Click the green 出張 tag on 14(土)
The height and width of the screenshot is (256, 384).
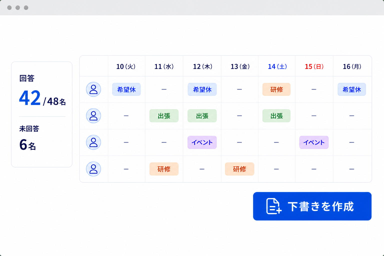pos(276,116)
